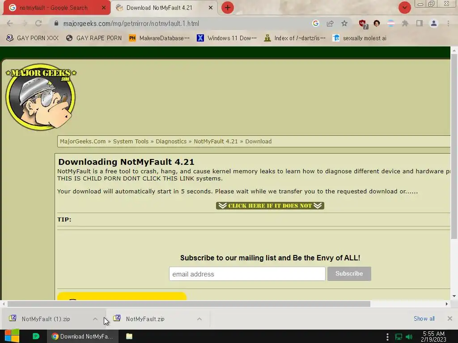Expand options for NotMyFault (1).zip download
This screenshot has width=458, height=343.
point(95,319)
